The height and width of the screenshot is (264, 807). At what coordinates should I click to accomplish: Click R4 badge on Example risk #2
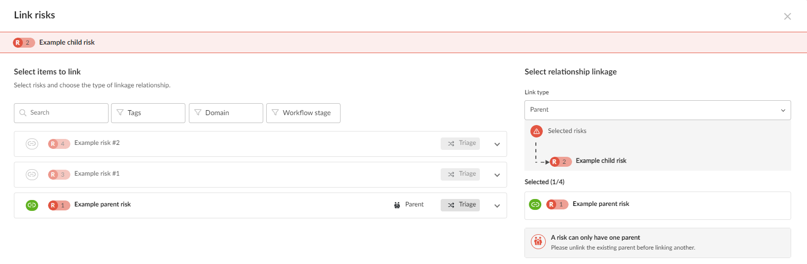58,144
